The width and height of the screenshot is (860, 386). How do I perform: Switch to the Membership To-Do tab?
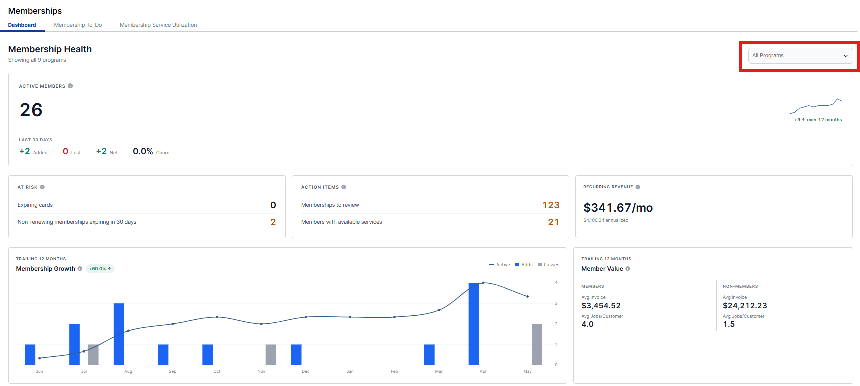click(x=78, y=25)
